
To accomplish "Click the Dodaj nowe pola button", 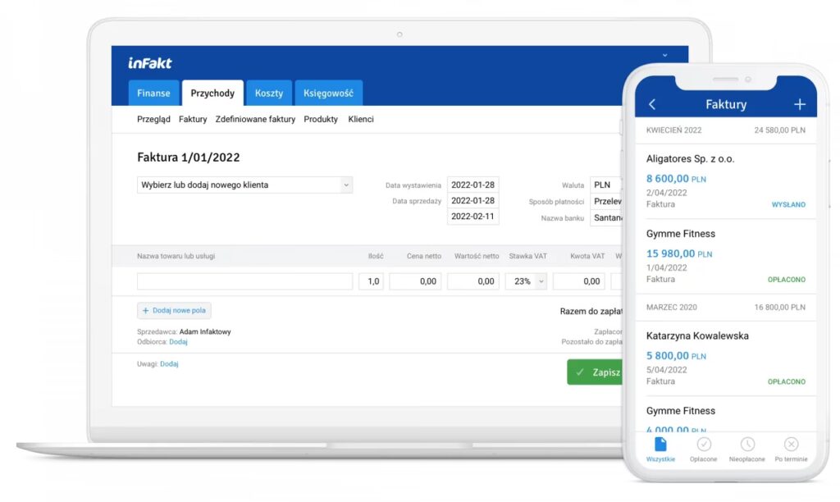I will point(174,311).
